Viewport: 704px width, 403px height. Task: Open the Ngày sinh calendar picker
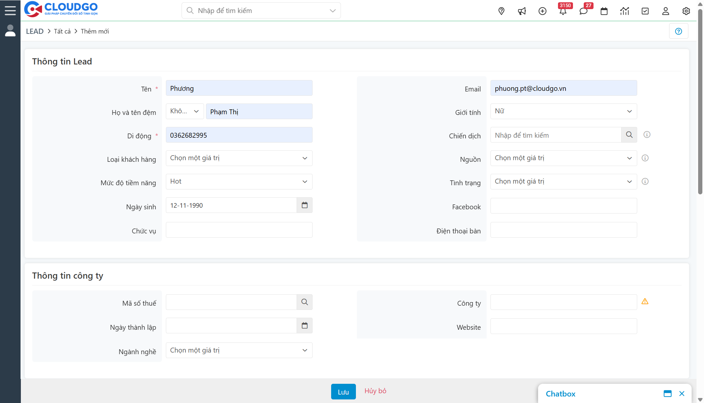(x=304, y=205)
